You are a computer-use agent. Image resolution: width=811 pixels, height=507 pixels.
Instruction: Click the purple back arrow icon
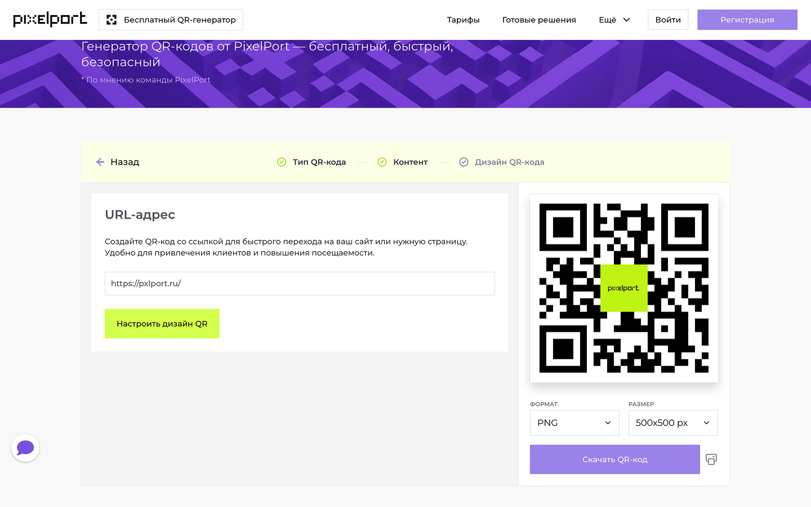pyautogui.click(x=100, y=162)
